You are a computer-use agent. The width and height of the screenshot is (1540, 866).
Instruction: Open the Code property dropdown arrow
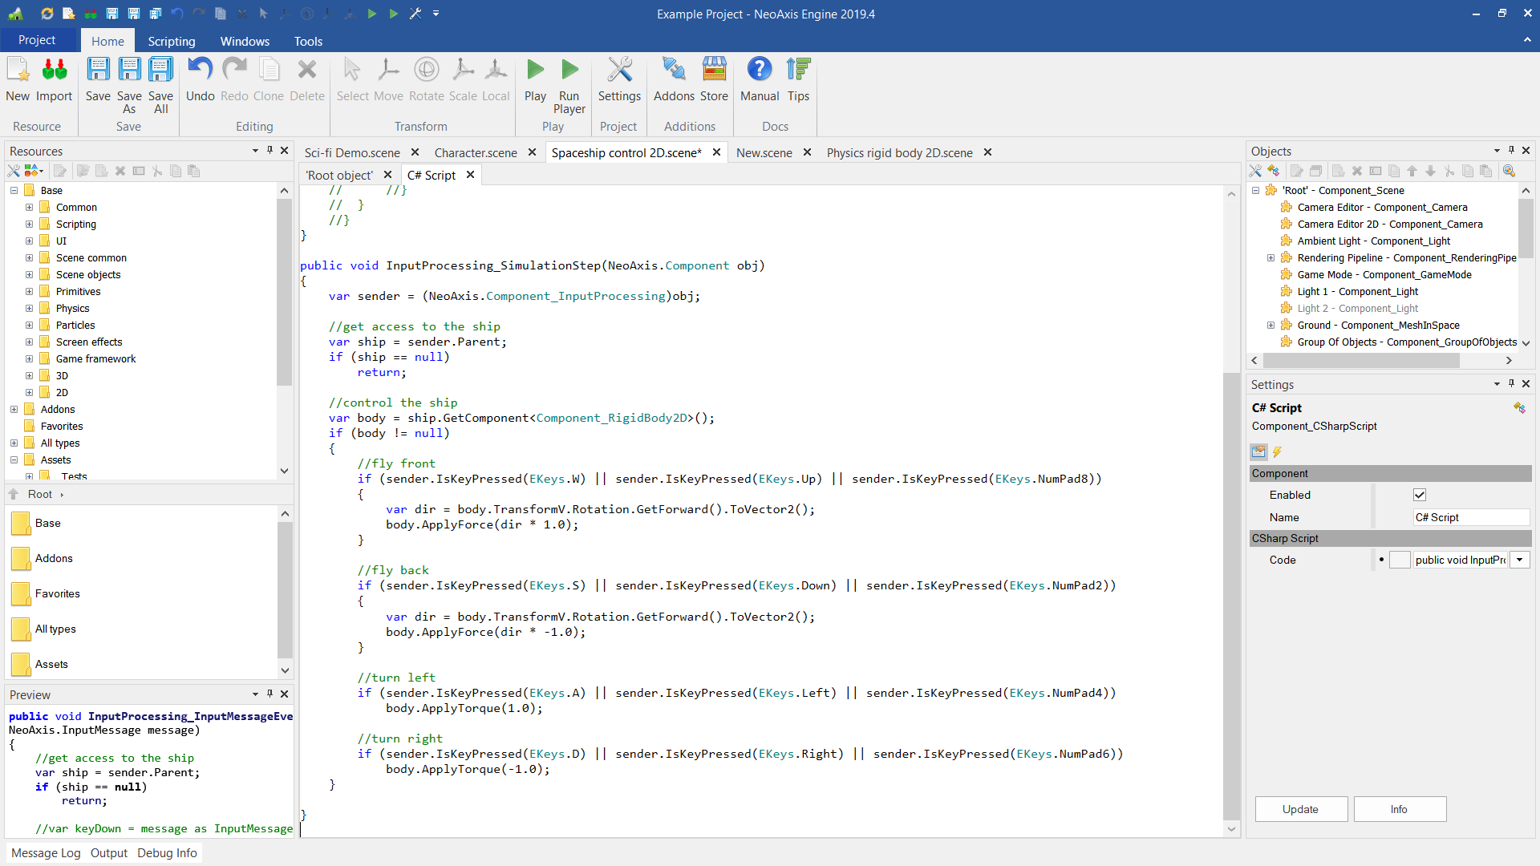point(1519,560)
